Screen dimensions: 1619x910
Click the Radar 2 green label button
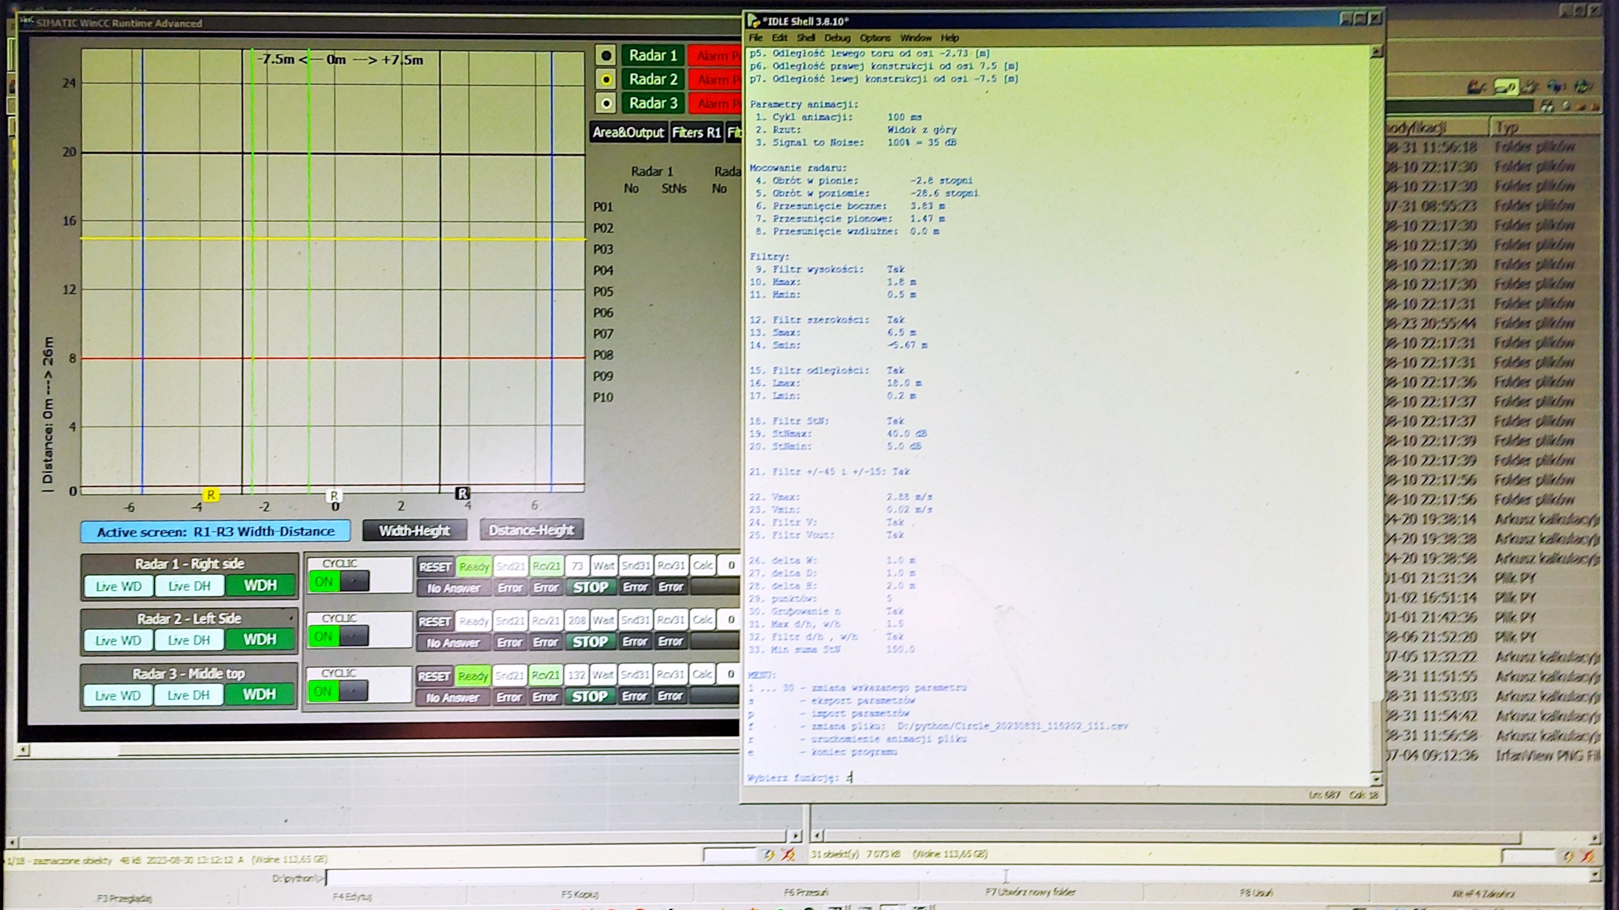pyautogui.click(x=653, y=79)
